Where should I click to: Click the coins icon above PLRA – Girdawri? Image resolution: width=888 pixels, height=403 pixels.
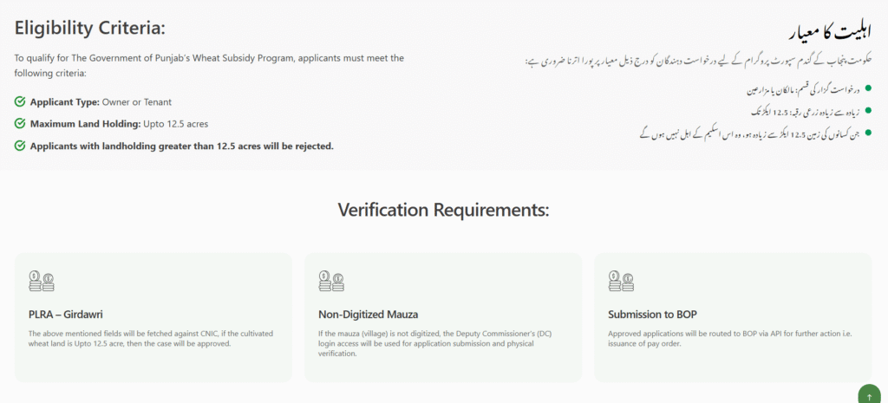[x=42, y=282]
